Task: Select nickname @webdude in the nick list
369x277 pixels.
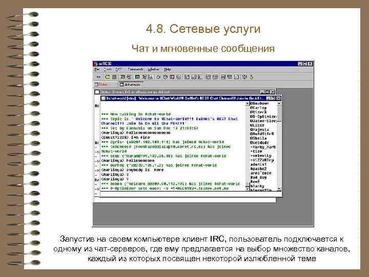Action: point(259,143)
